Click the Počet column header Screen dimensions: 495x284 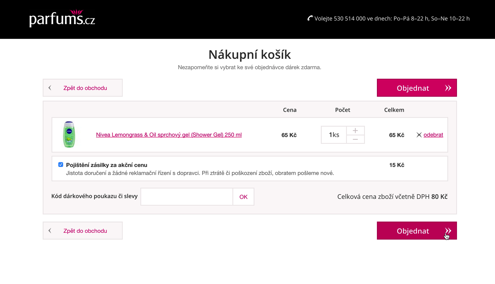point(343,110)
